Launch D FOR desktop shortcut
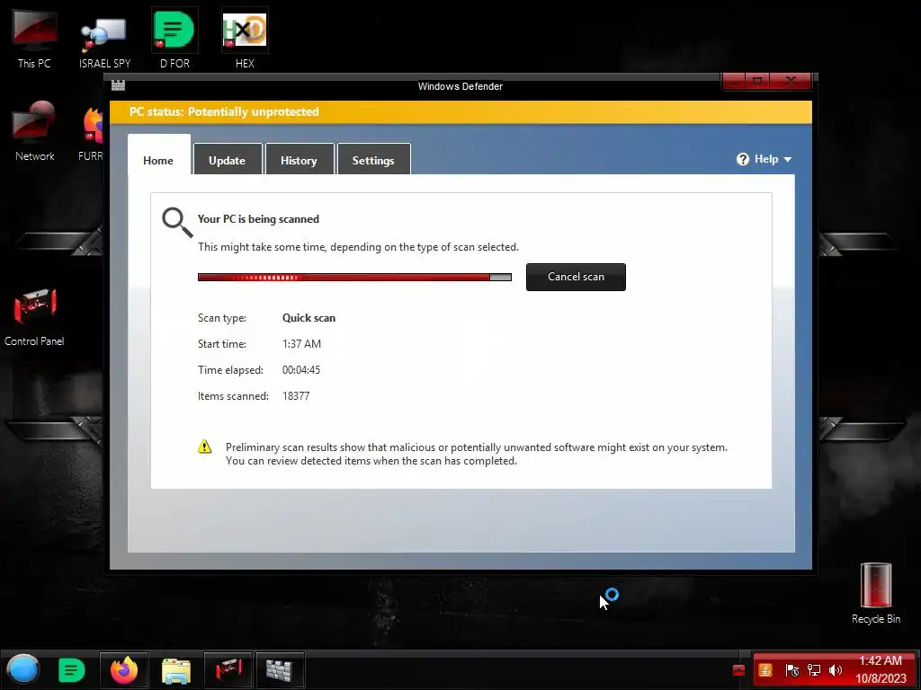This screenshot has height=690, width=921. coord(175,39)
